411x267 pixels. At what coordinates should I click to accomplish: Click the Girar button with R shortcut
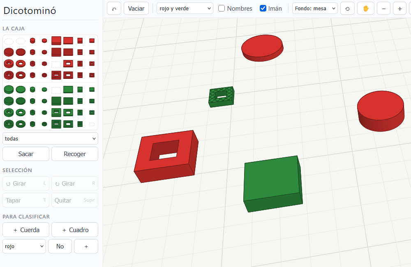(75, 184)
